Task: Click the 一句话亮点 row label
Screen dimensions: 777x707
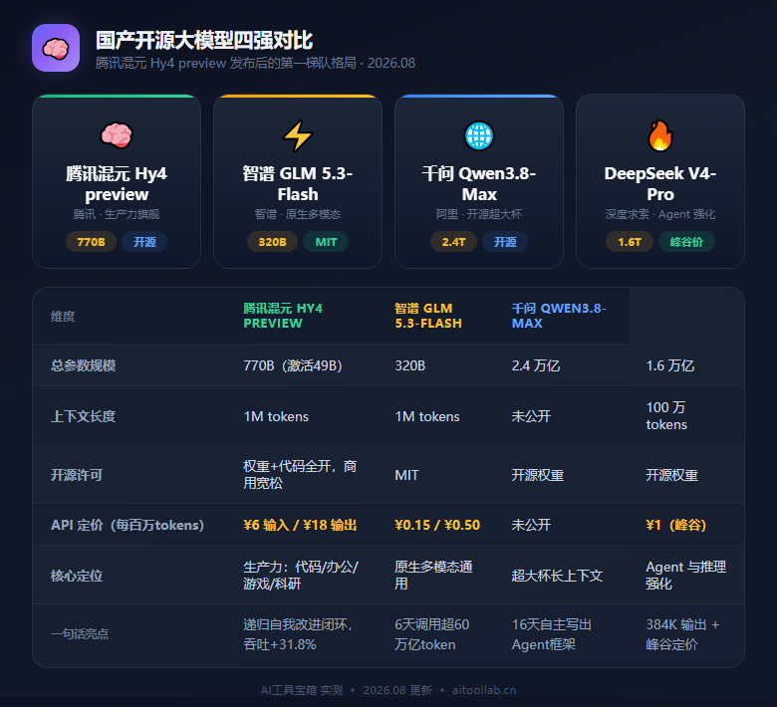Action: tap(80, 634)
